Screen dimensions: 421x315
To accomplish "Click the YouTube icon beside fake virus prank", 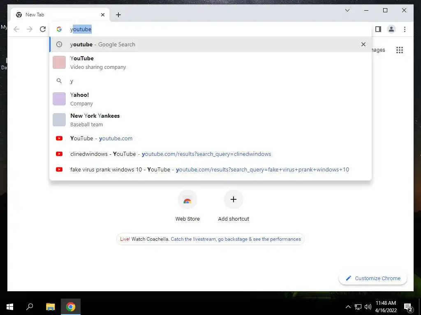I will click(59, 169).
